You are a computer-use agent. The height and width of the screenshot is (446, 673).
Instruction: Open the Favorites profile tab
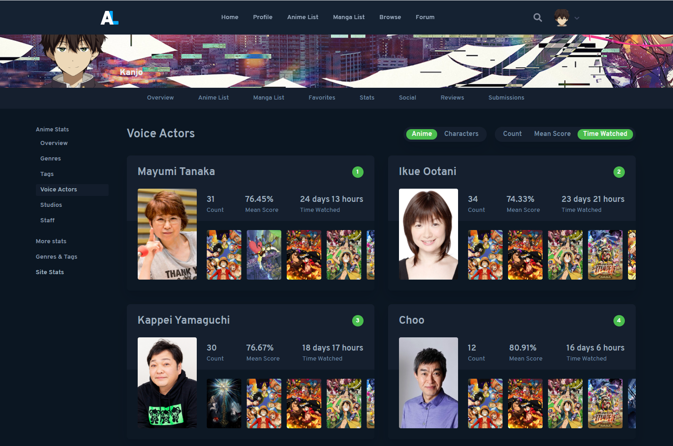click(x=322, y=98)
